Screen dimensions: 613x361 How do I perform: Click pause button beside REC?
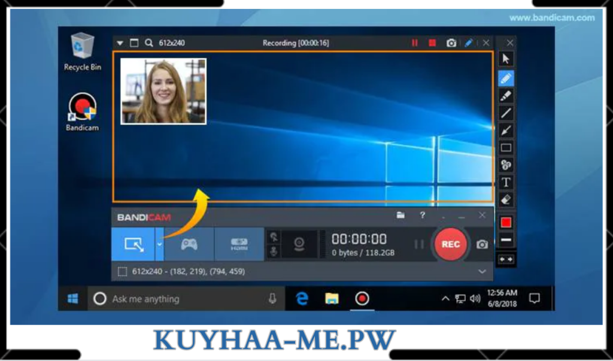[418, 244]
